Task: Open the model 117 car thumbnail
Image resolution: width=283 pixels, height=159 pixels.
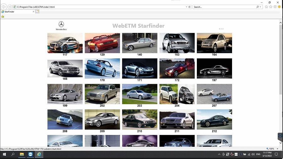Action: (65, 43)
